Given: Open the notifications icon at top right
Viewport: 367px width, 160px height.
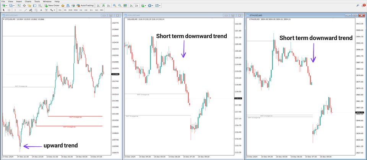Looking at the screenshot, I should [x=364, y=5].
